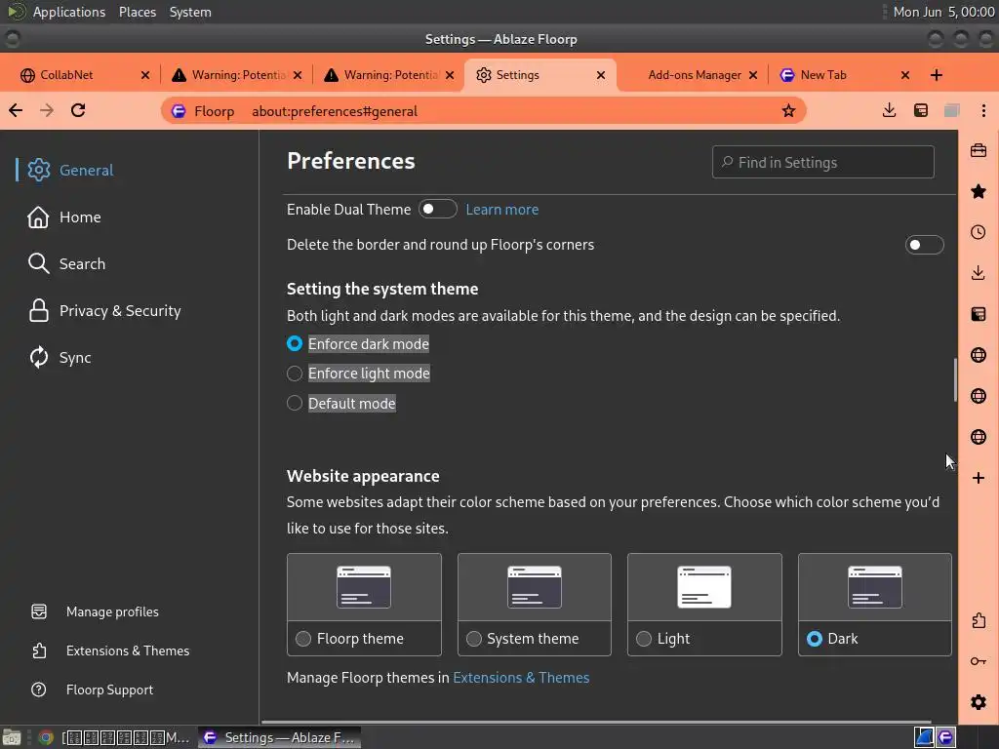Add a new web panel to the sidebar
This screenshot has width=999, height=749.
point(979,478)
